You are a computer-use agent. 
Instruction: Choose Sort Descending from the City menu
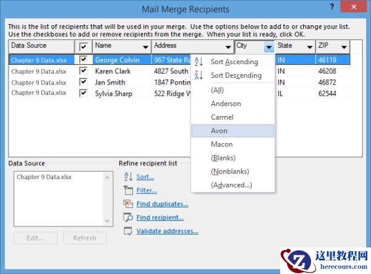pyautogui.click(x=233, y=75)
